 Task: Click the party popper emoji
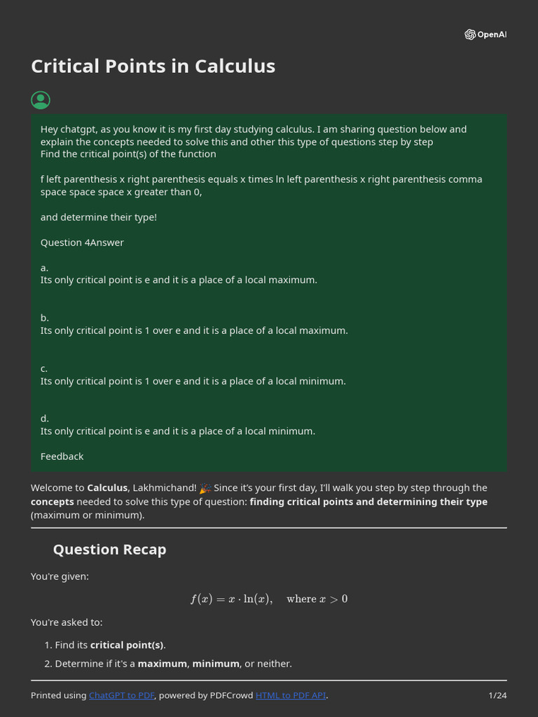[205, 488]
